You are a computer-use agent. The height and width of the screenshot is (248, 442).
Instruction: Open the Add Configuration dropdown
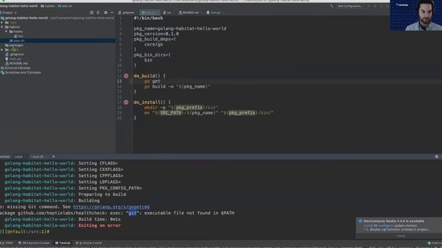point(350,6)
